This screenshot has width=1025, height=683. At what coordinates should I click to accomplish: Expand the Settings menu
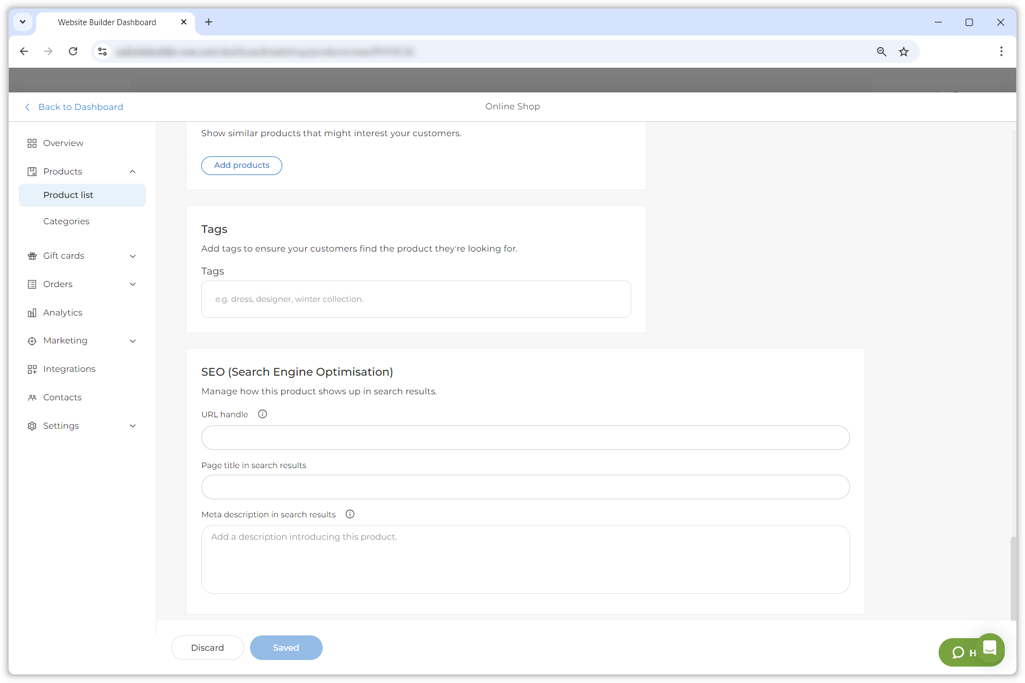[x=132, y=426]
